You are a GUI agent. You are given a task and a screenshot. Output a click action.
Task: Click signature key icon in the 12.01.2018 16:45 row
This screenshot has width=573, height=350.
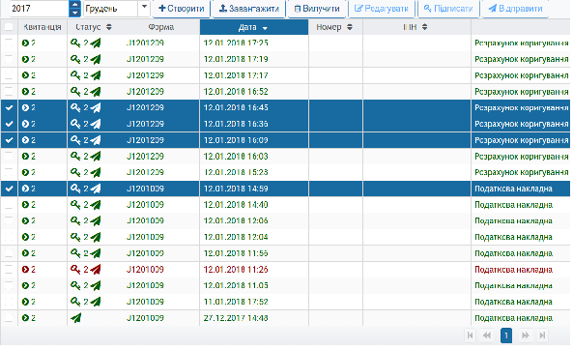tap(75, 107)
